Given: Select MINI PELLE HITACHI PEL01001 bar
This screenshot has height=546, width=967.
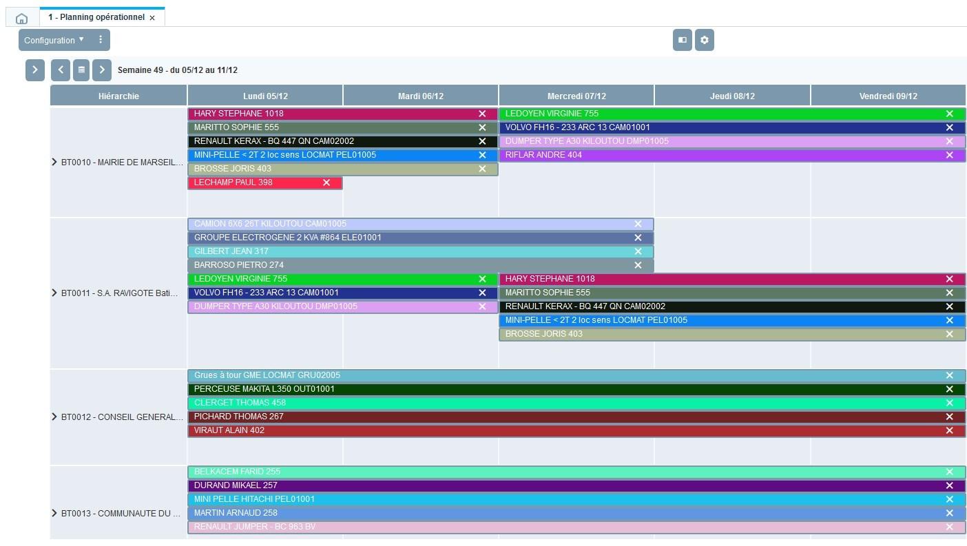Looking at the screenshot, I should (576, 499).
